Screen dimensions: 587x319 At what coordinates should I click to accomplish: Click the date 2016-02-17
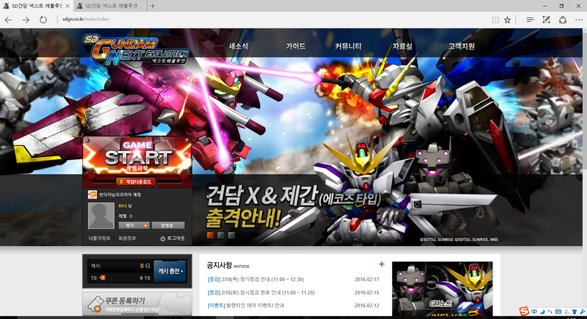coord(367,280)
